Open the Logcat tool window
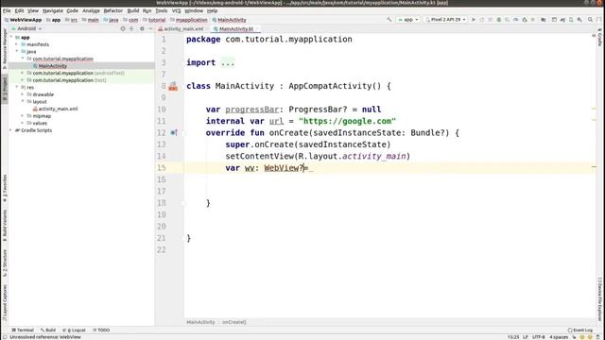 coord(74,330)
